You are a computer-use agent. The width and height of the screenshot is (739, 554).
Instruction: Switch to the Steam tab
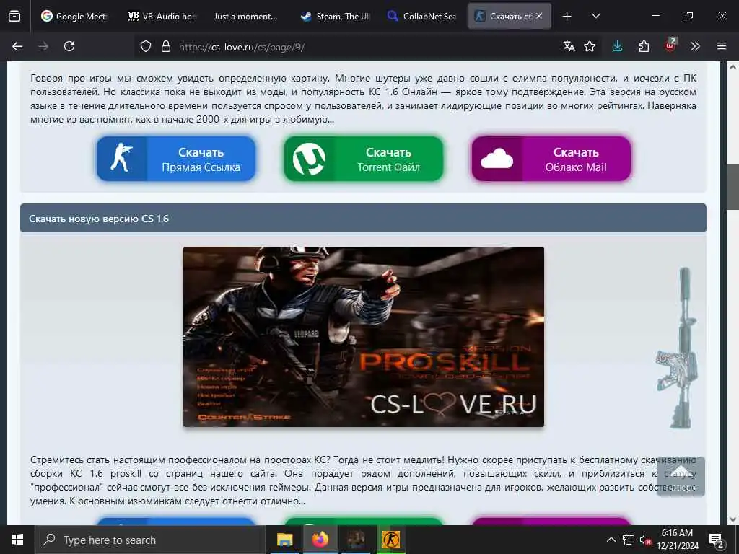pyautogui.click(x=335, y=16)
